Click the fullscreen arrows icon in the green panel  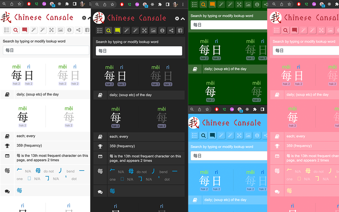pyautogui.click(x=239, y=5)
